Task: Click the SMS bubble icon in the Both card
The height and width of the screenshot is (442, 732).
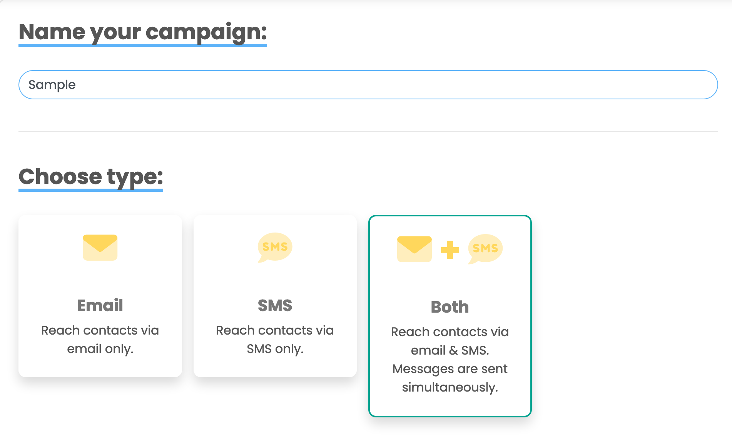Action: 485,249
